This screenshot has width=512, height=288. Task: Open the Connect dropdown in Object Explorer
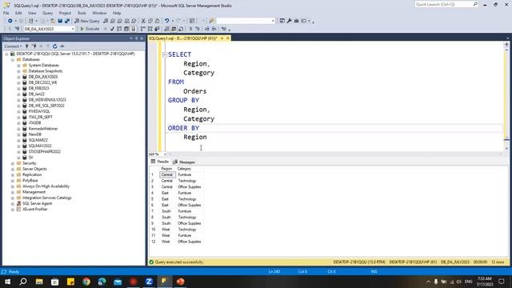click(13, 46)
